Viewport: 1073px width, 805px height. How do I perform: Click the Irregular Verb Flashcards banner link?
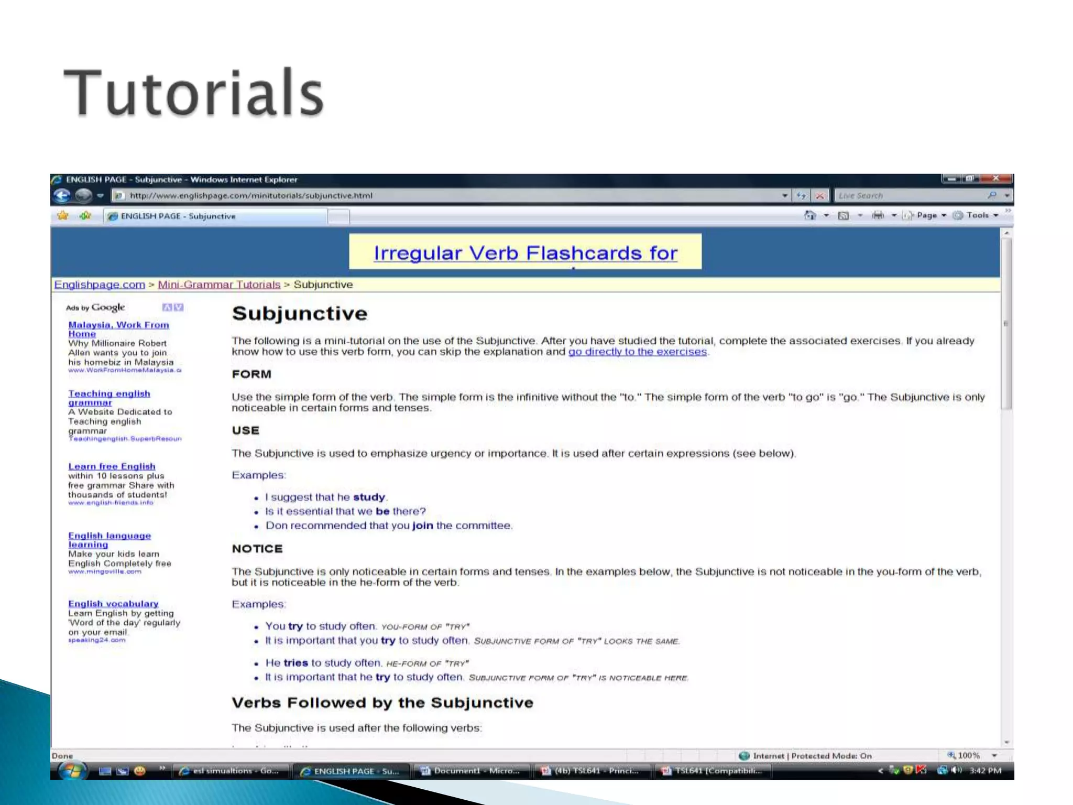pyautogui.click(x=525, y=253)
